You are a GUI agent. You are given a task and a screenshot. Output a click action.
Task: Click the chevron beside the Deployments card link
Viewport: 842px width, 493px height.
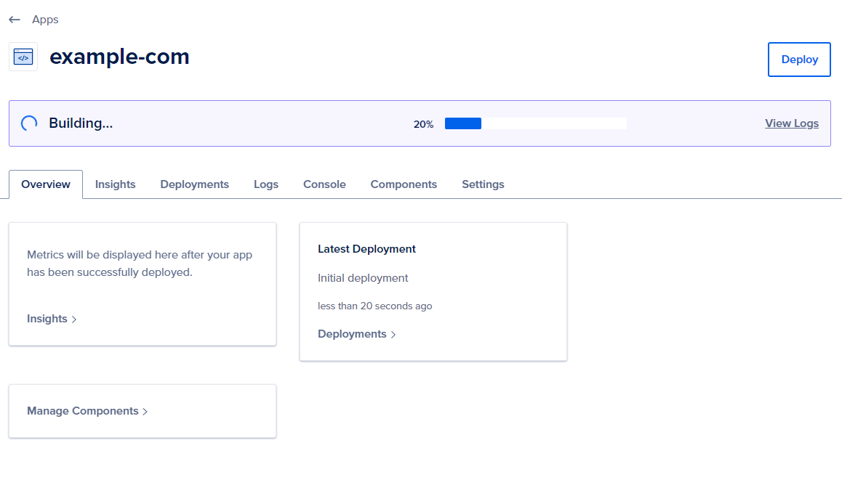click(x=393, y=335)
